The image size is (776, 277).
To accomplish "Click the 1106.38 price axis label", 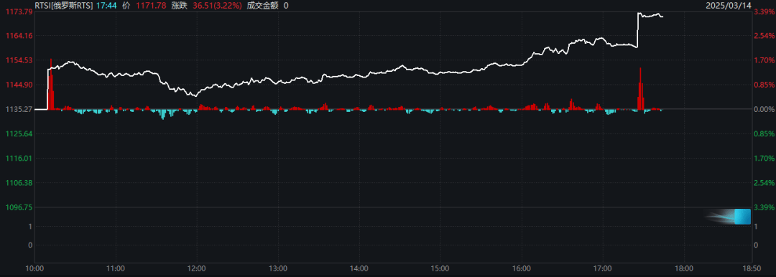I will [19, 183].
